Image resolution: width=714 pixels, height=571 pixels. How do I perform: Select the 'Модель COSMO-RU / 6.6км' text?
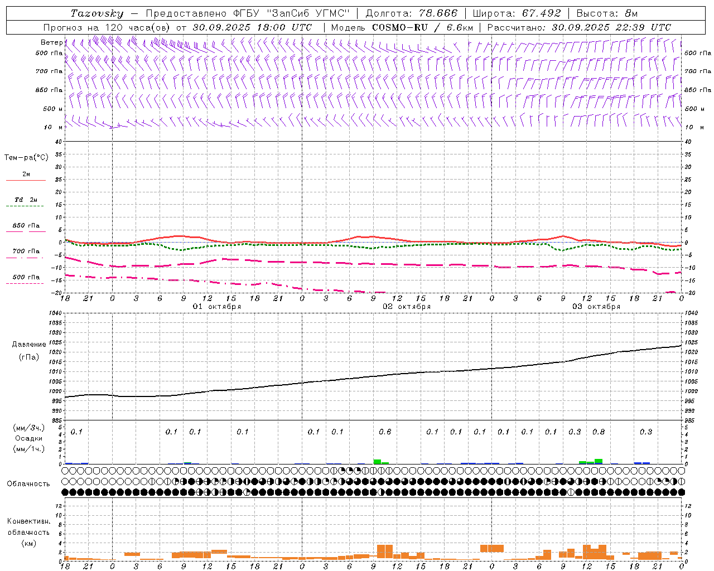402,27
